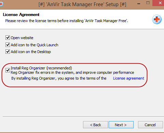Screen dimensions: 164x133
Task: Toggle the Quick Launch icon checkbox
Action: point(8,45)
